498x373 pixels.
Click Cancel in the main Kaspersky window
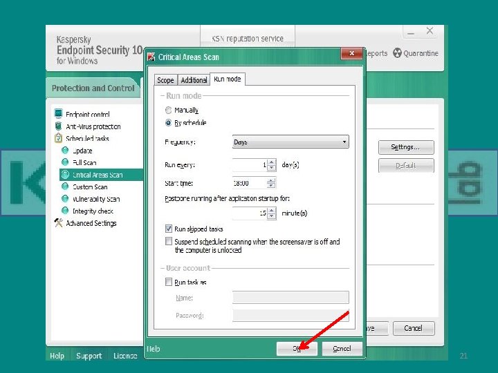(x=414, y=328)
